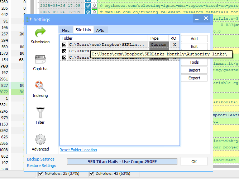This screenshot has height=187, width=239.
Task: Disable the DoFollow filter checkbox
Action: click(91, 174)
